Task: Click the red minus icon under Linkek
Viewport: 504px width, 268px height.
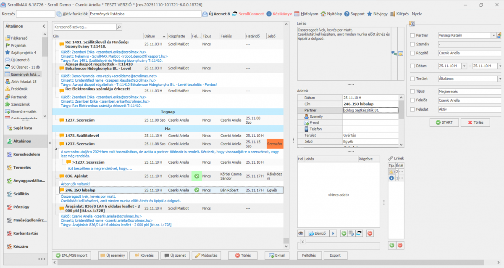Action: click(400, 245)
